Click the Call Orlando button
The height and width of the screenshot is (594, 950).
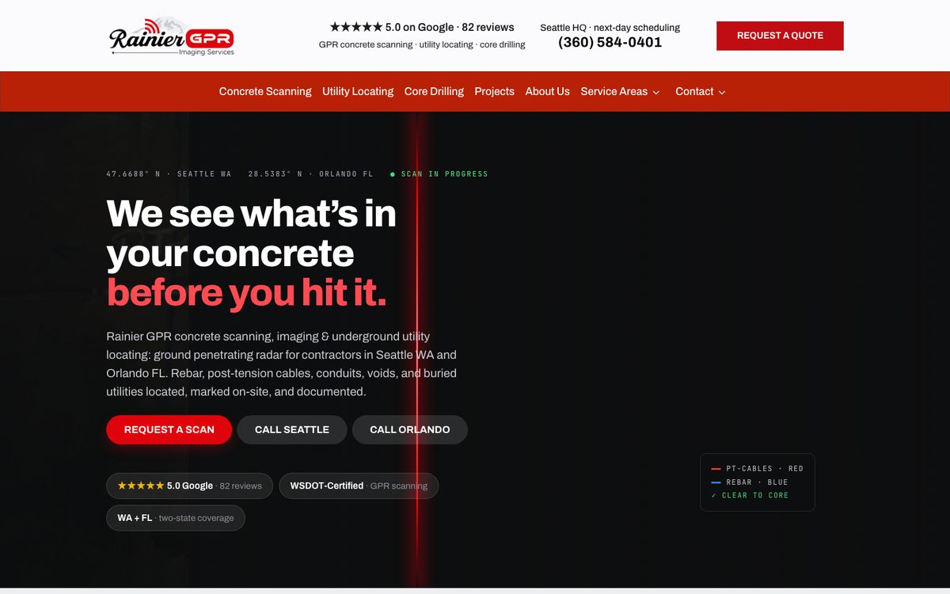coord(410,429)
